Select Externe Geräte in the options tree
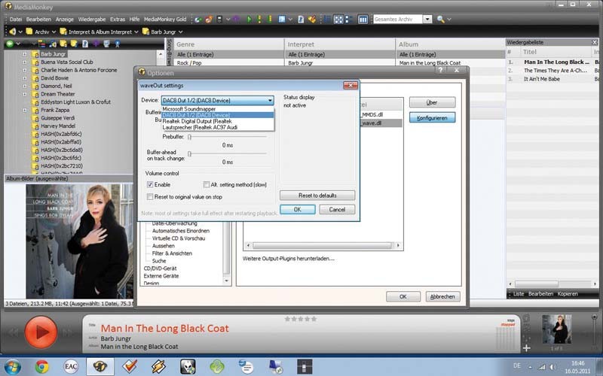The image size is (603, 376). point(161,276)
